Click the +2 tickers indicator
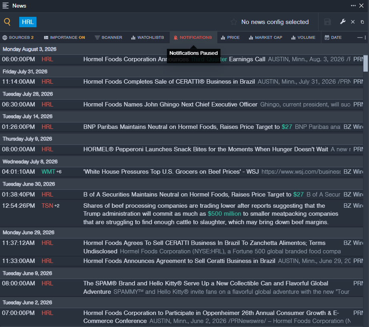The height and width of the screenshot is (327, 369). coord(57,206)
